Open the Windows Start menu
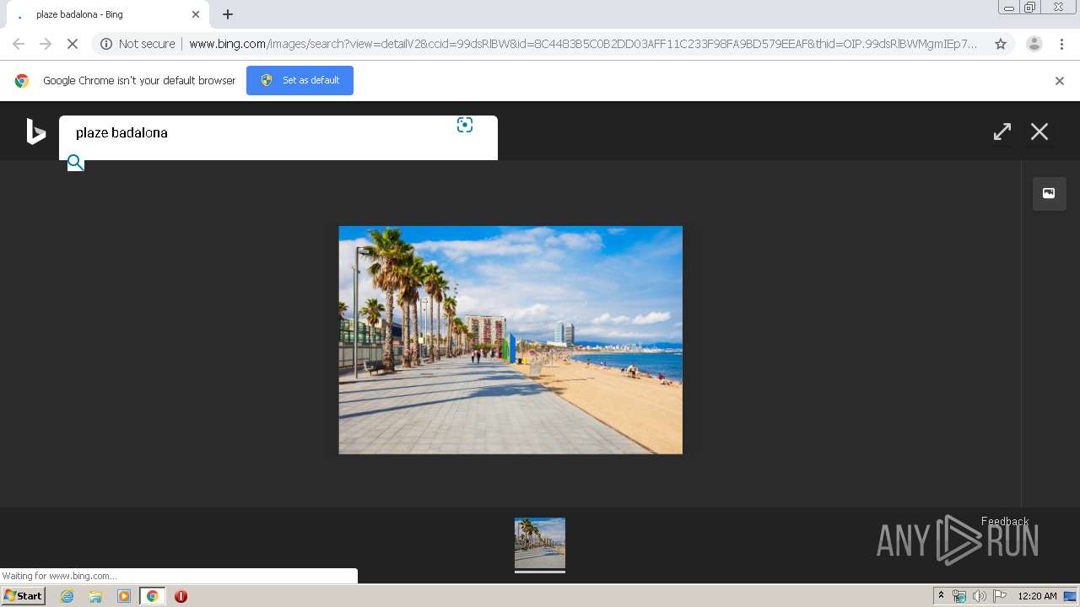 (x=23, y=596)
